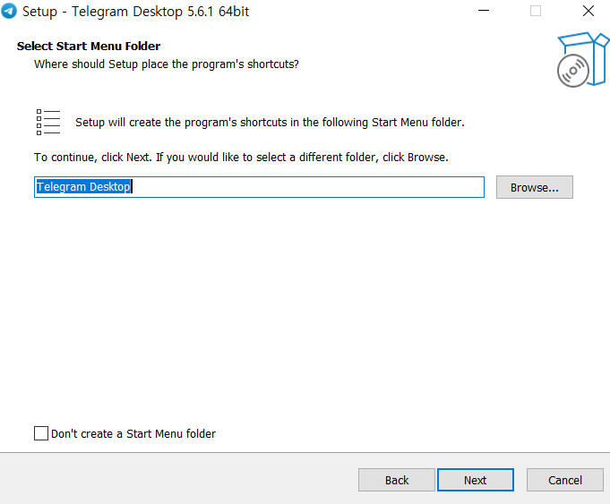Click the Start Menu folder name field
The height and width of the screenshot is (504, 610).
coord(259,187)
